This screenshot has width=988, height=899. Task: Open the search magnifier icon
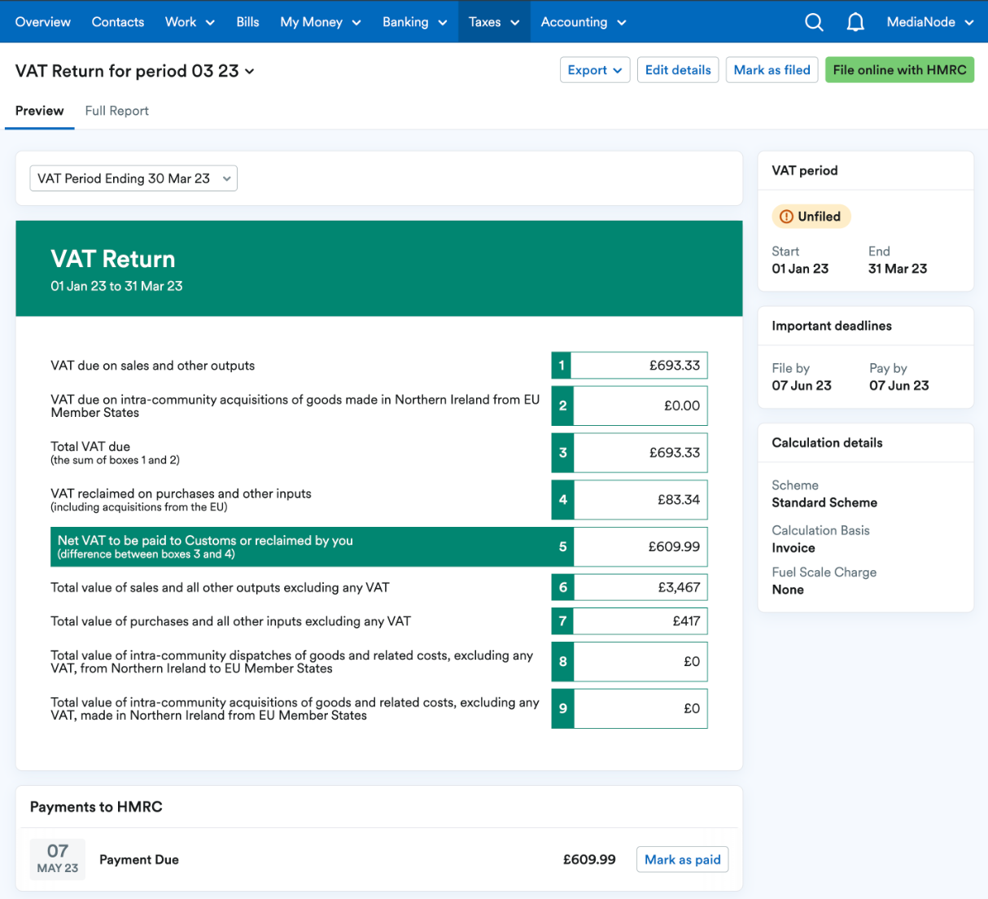[x=814, y=22]
